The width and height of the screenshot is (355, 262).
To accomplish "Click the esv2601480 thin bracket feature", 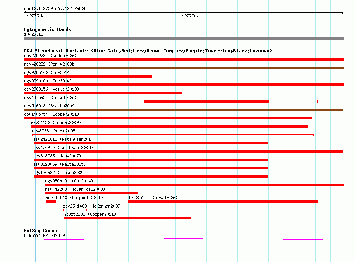I will [75, 210].
